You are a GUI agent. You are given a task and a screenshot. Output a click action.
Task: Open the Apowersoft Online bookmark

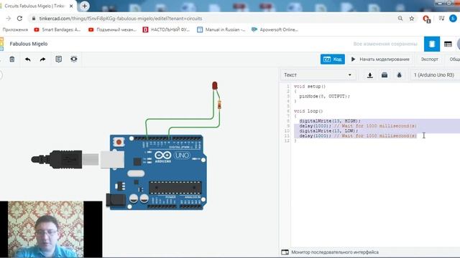[x=275, y=29]
